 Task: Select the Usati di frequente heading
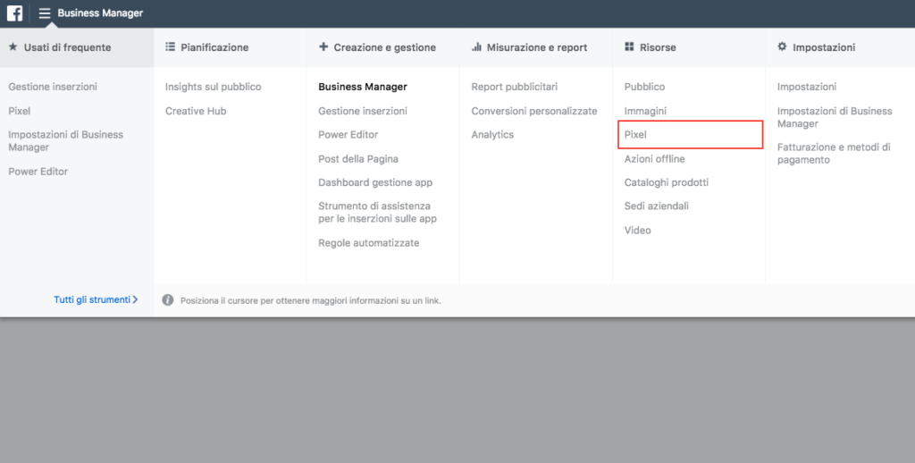tap(67, 47)
